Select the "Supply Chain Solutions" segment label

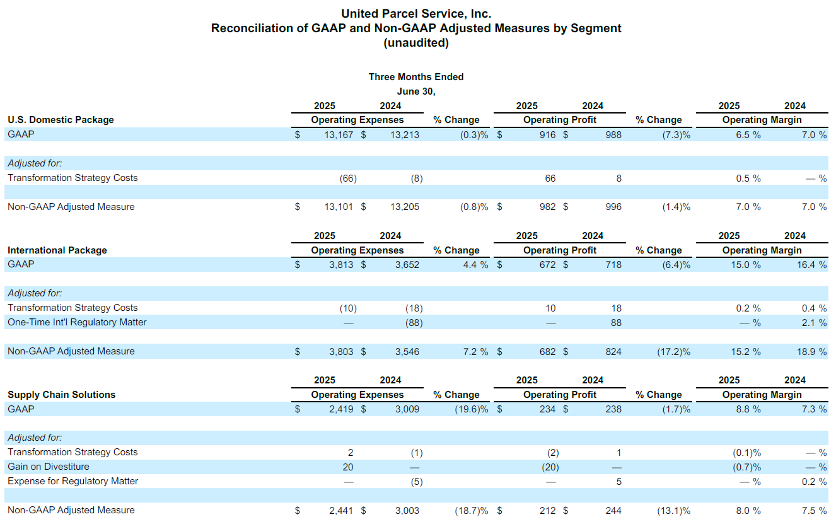tap(62, 395)
